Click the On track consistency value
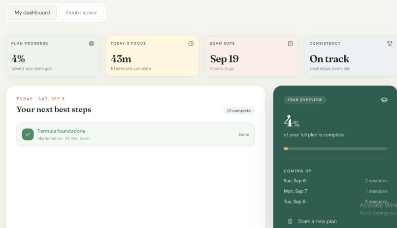 coord(330,59)
